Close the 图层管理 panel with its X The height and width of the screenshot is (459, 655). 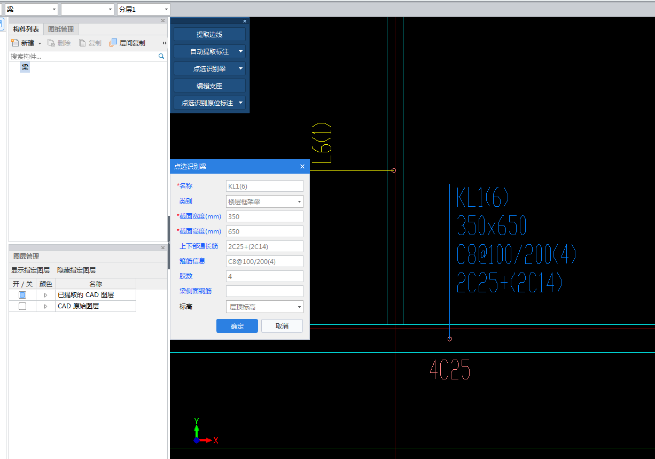pyautogui.click(x=163, y=247)
